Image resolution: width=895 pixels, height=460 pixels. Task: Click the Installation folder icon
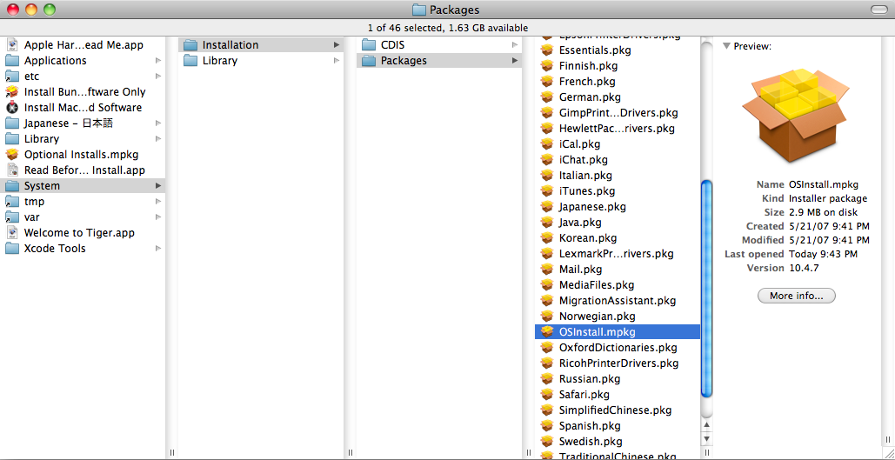pyautogui.click(x=190, y=44)
